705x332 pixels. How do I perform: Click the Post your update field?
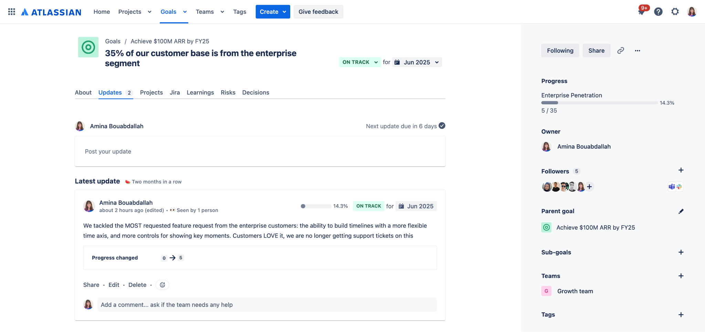click(x=260, y=152)
